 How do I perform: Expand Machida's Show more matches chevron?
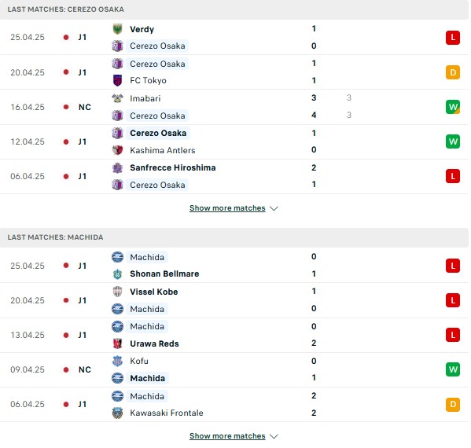click(274, 436)
